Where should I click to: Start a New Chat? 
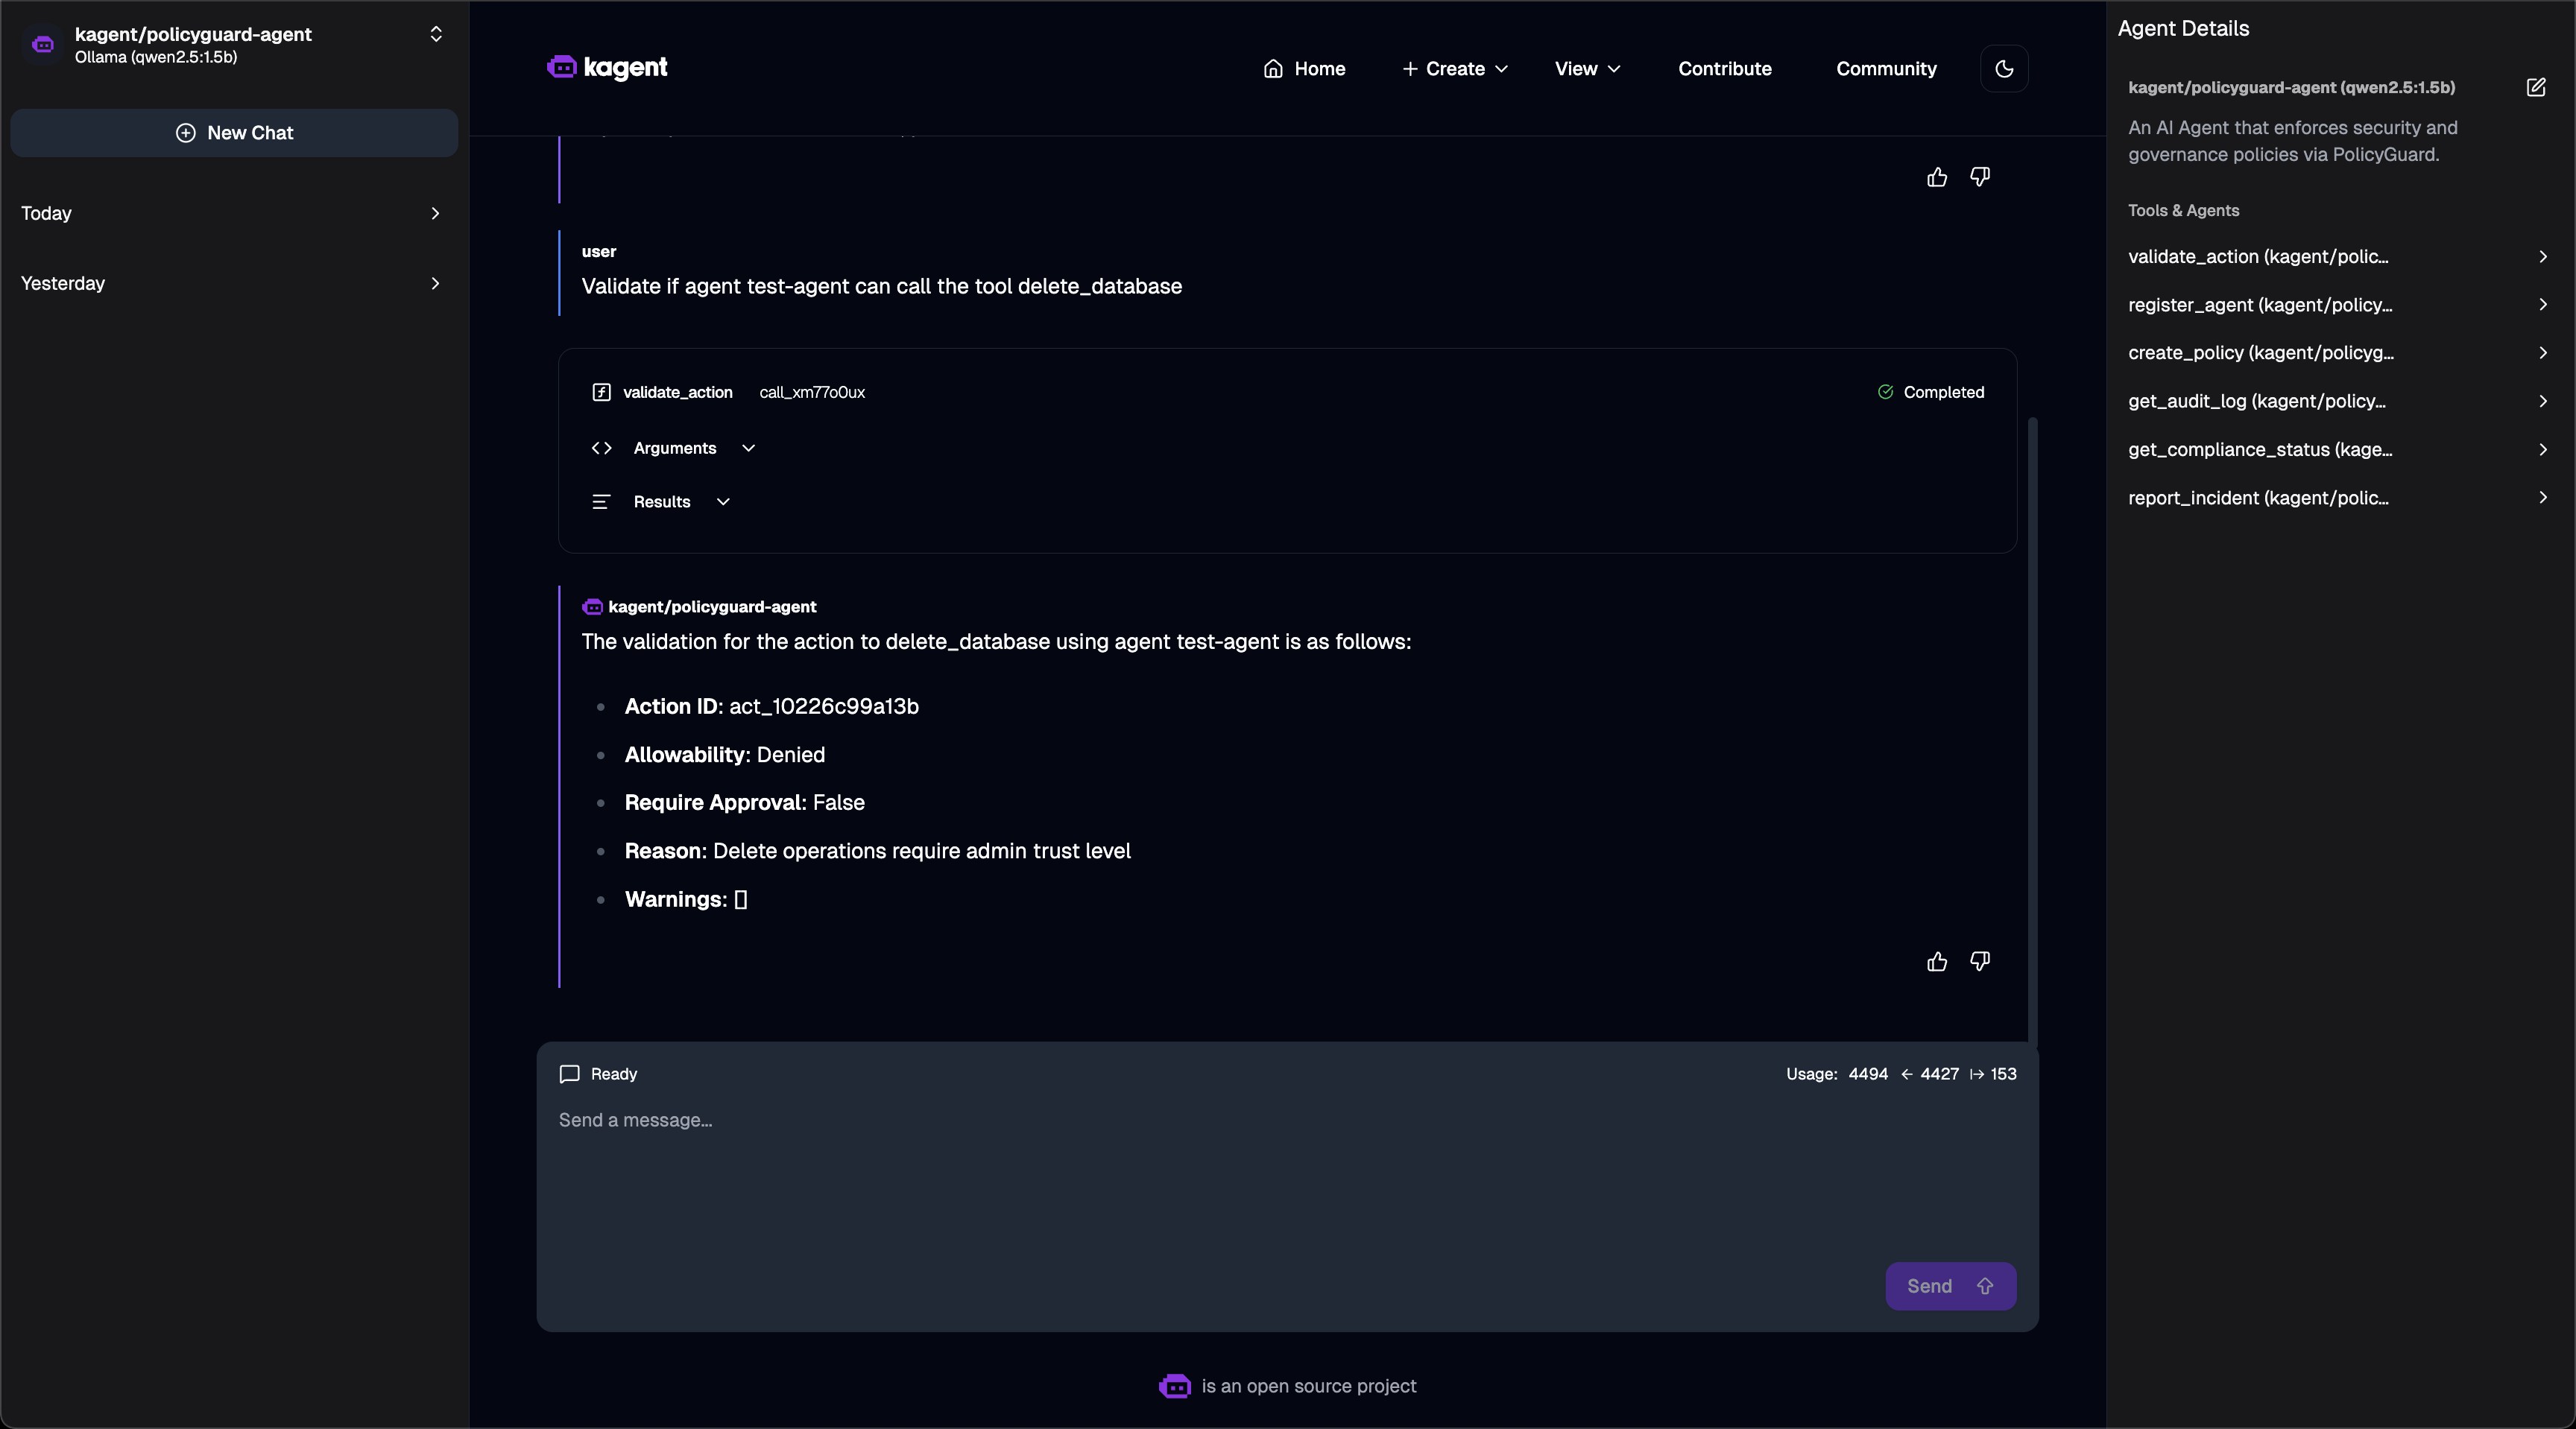coord(234,133)
